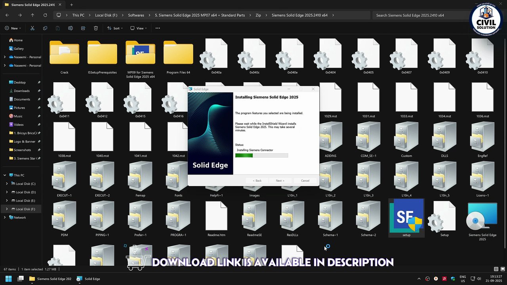Open the Windows Start menu
507x285 pixels.
tap(8, 279)
